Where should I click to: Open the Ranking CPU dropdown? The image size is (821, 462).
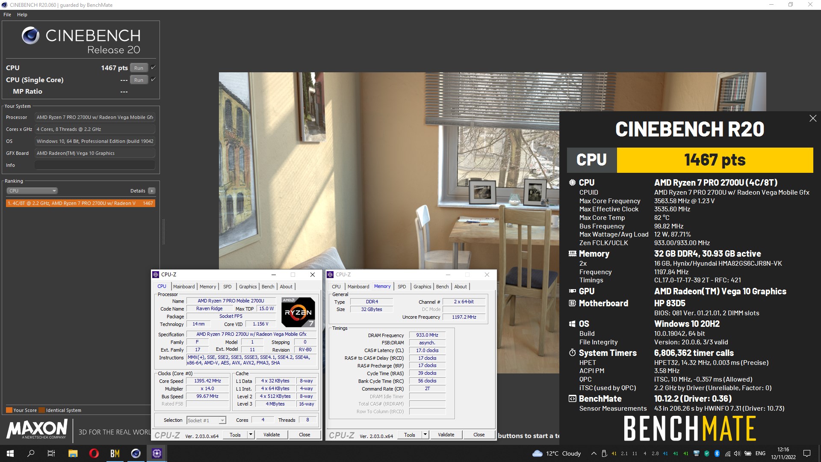point(32,191)
